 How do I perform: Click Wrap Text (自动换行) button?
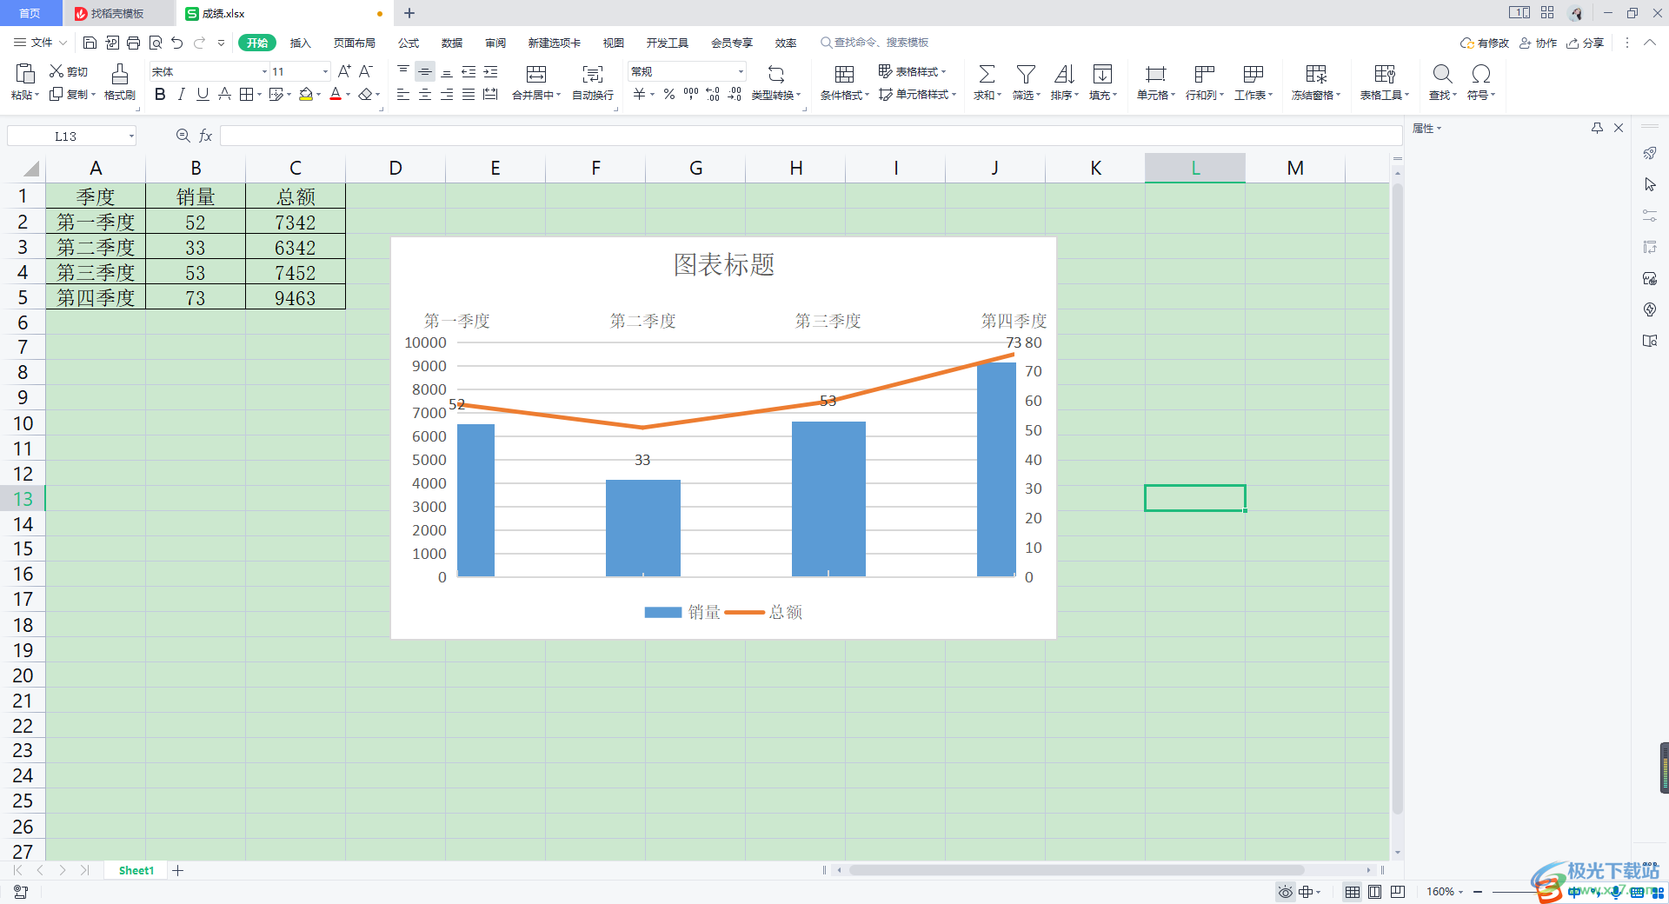(593, 82)
